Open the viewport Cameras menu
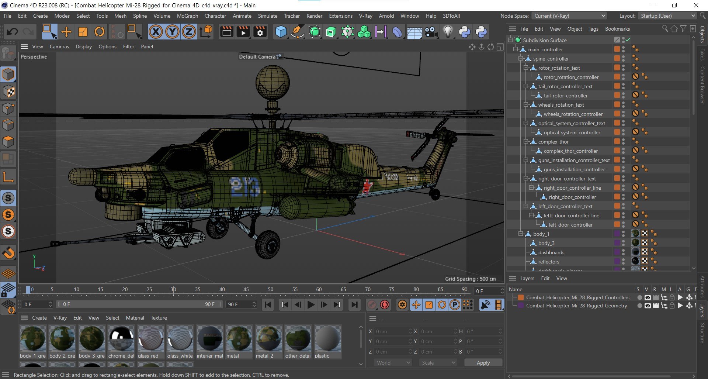 [x=59, y=46]
